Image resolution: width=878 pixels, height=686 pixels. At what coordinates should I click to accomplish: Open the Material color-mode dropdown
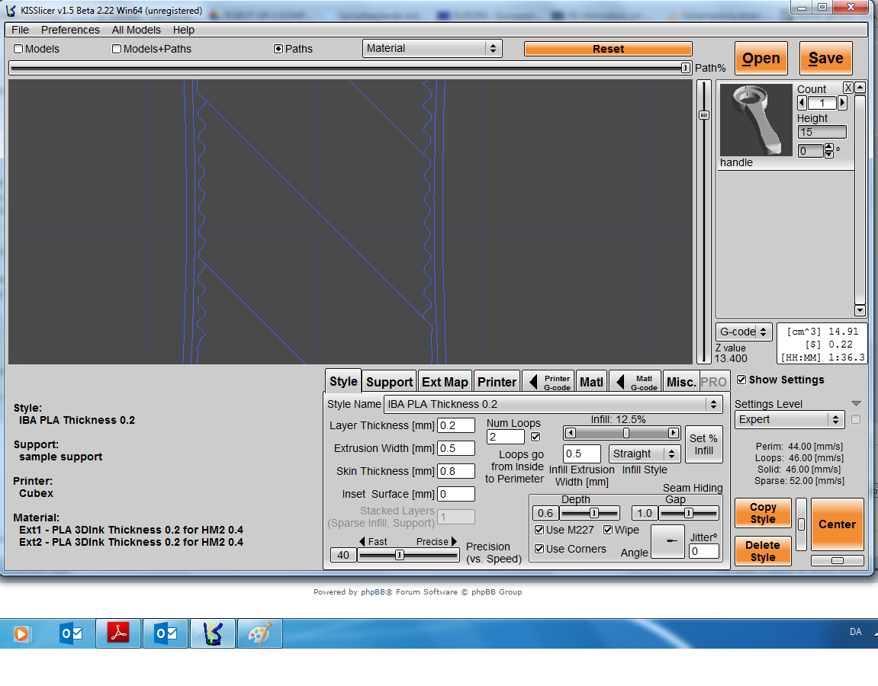click(x=433, y=48)
